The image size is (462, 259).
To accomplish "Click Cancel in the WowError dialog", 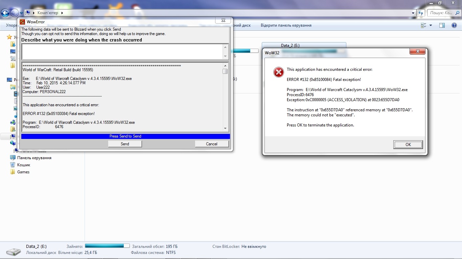I will (x=212, y=144).
